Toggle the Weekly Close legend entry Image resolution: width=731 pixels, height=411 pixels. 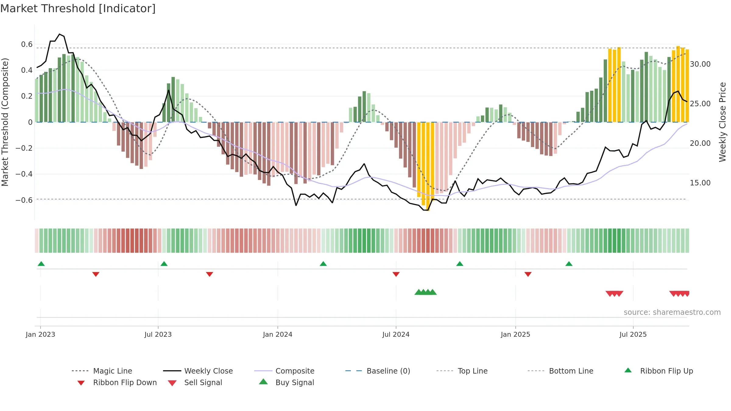[x=198, y=371]
